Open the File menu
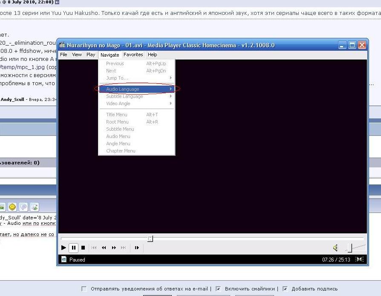This screenshot has height=296, width=381. tap(63, 55)
